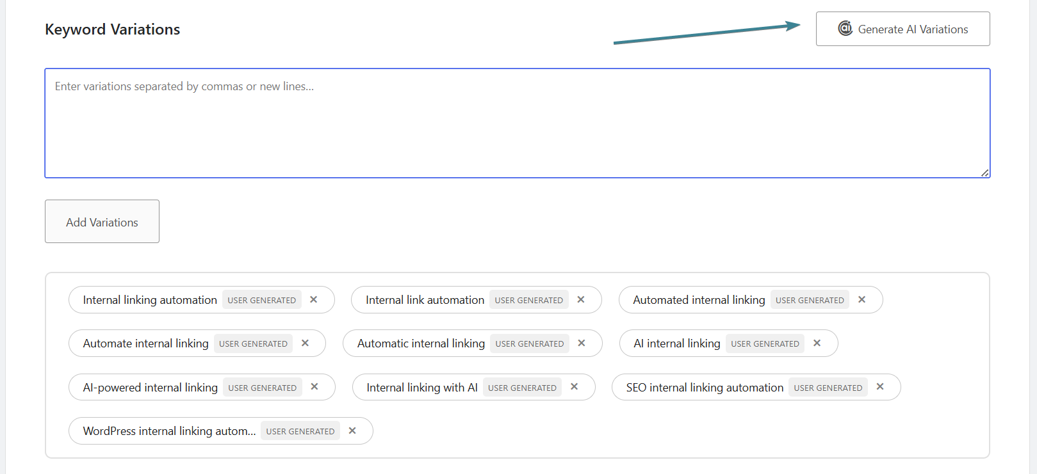Click the 'SEO internal linking automation' tag text
This screenshot has height=474, width=1037.
coord(705,388)
